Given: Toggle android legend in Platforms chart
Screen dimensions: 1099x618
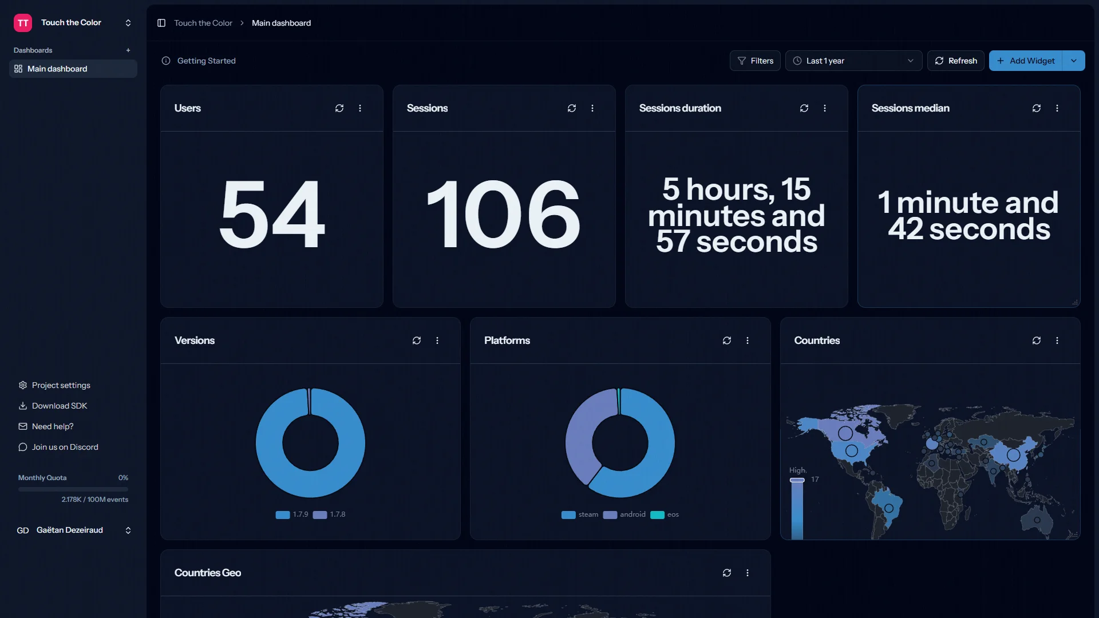Looking at the screenshot, I should (624, 514).
